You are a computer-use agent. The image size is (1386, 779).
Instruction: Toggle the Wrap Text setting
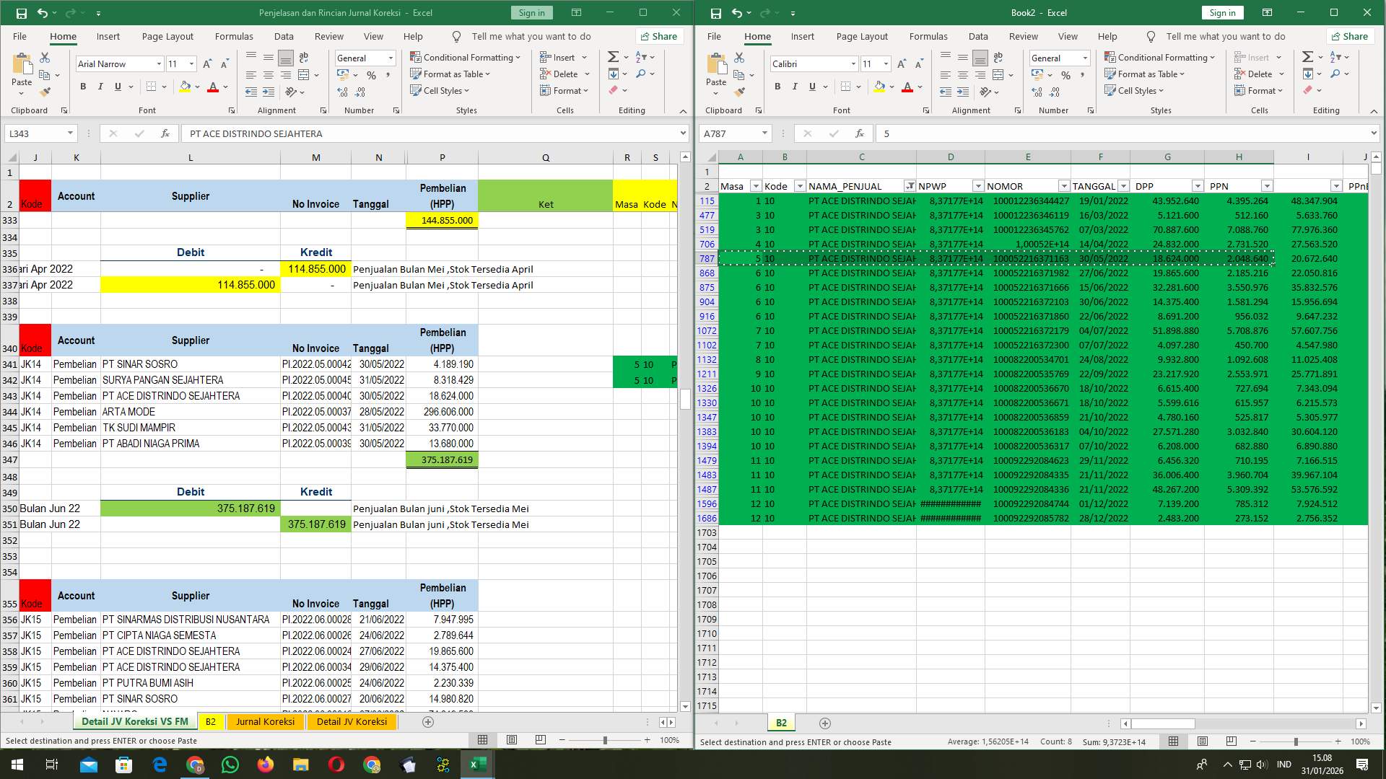(x=303, y=57)
